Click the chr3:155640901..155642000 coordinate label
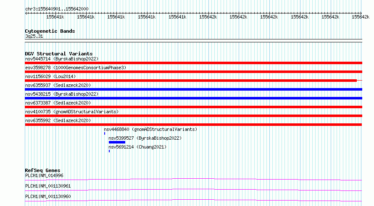Screen dimensions: 374x206 point(57,9)
